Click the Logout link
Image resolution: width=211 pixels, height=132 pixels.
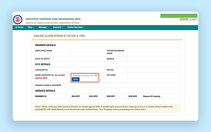(x=194, y=20)
